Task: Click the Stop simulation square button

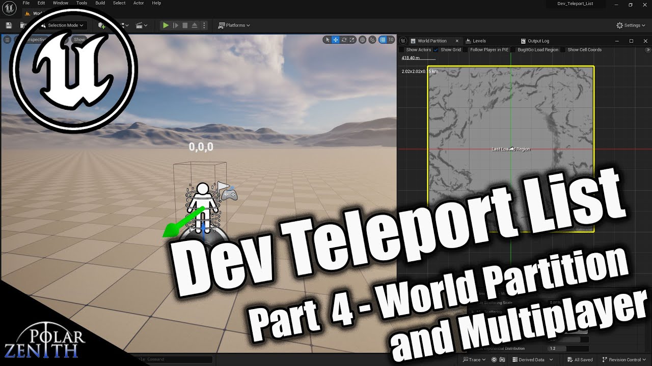Action: (185, 25)
